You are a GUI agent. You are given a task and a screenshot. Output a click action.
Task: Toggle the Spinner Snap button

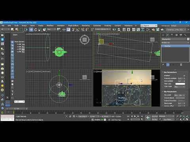pos(87,30)
